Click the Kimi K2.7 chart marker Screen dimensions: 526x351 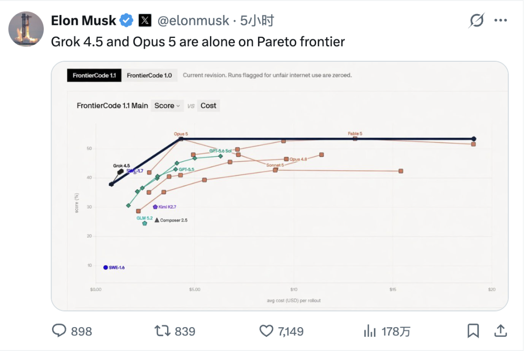pos(155,207)
